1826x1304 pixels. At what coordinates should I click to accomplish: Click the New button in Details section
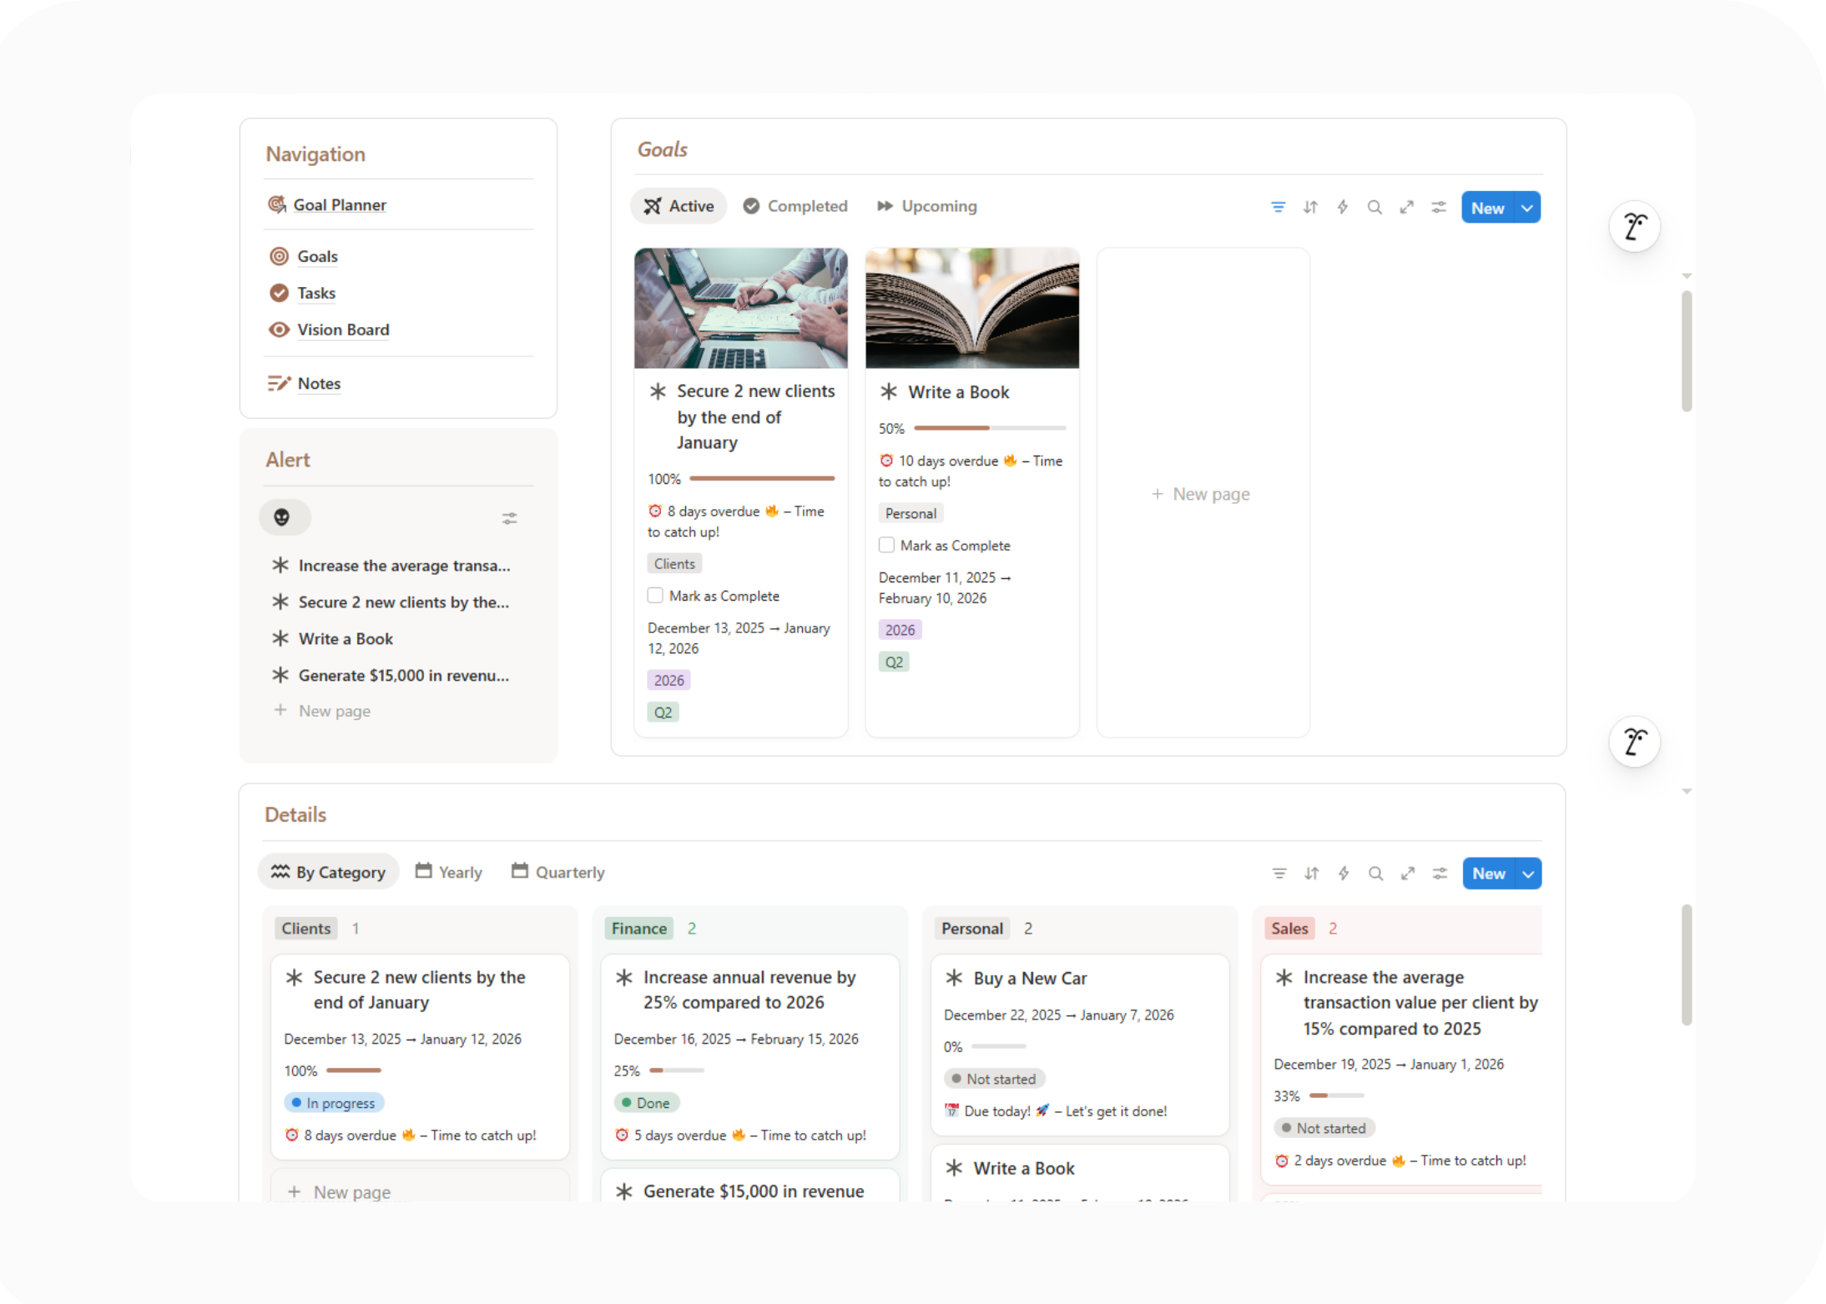[x=1488, y=874]
